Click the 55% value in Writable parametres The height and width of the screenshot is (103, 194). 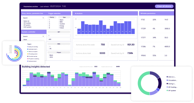pyautogui.click(x=154, y=56)
